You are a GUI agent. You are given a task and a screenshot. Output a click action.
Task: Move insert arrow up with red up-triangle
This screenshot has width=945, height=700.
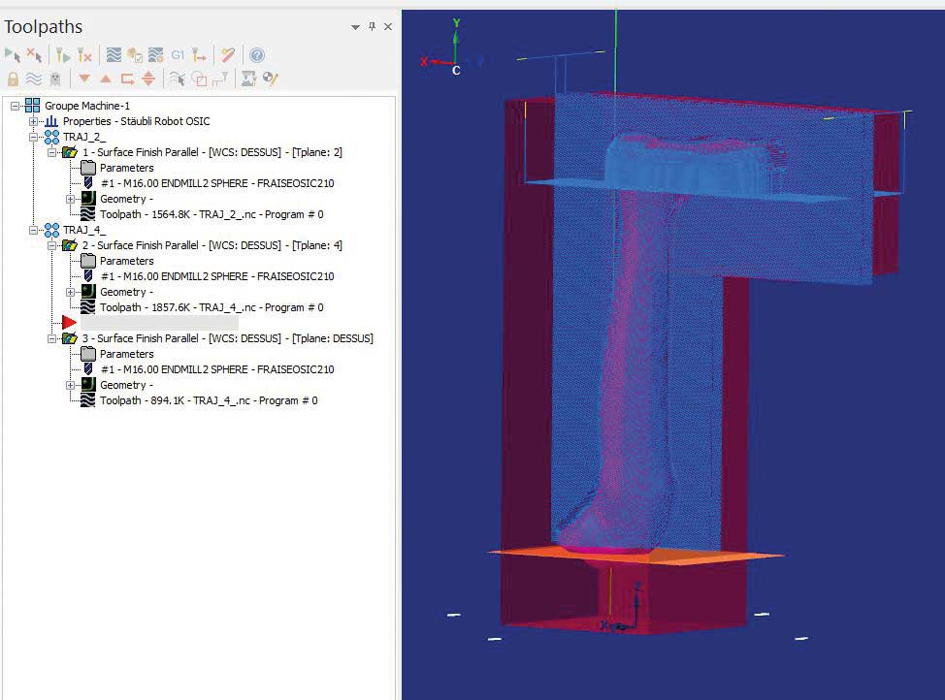(x=106, y=79)
